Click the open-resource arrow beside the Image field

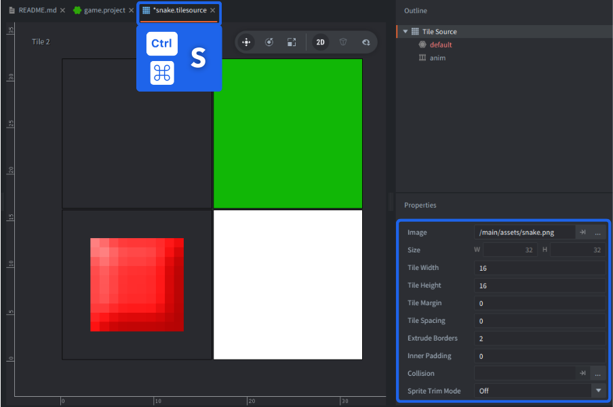coord(582,232)
